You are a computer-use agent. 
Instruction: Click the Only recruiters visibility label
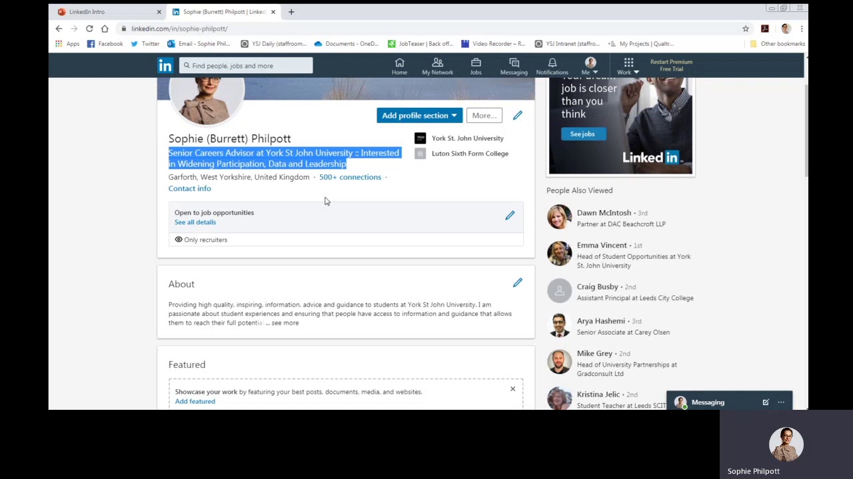(x=201, y=239)
